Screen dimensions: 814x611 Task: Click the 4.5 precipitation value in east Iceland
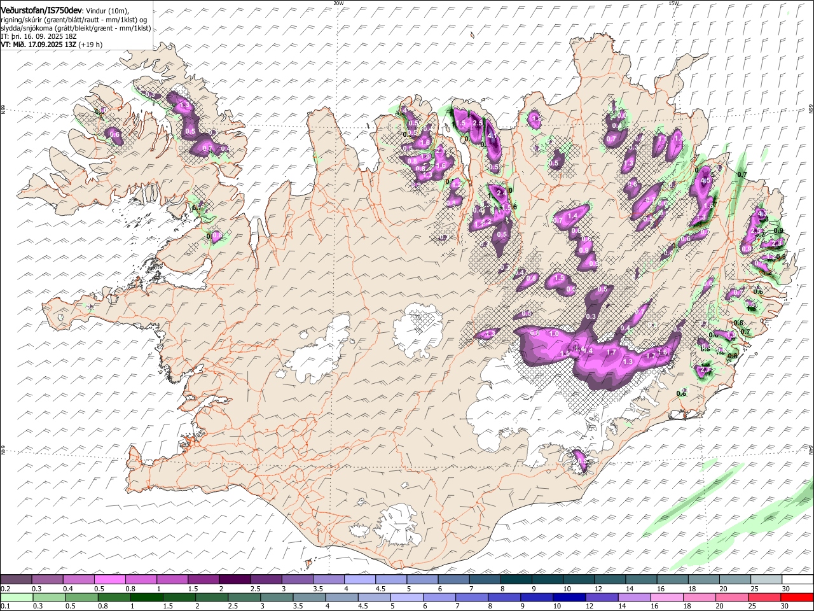point(705,180)
